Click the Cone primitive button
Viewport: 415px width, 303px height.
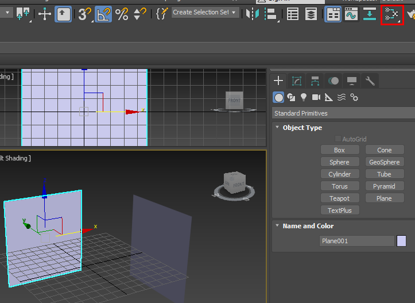point(385,150)
